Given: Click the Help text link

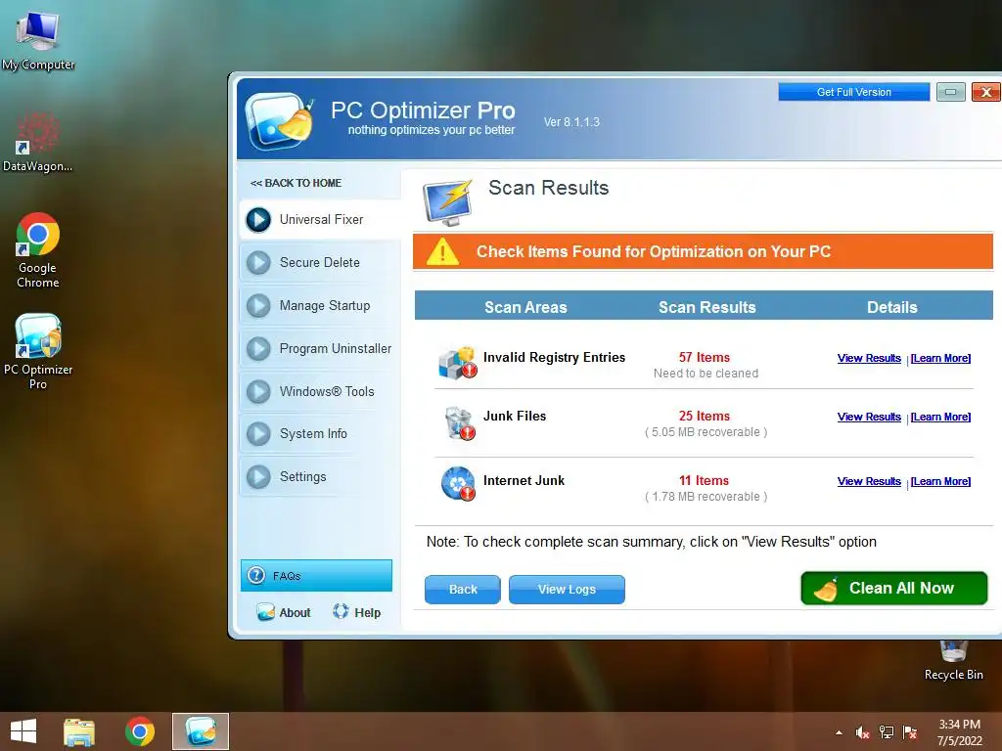Looking at the screenshot, I should [x=368, y=613].
